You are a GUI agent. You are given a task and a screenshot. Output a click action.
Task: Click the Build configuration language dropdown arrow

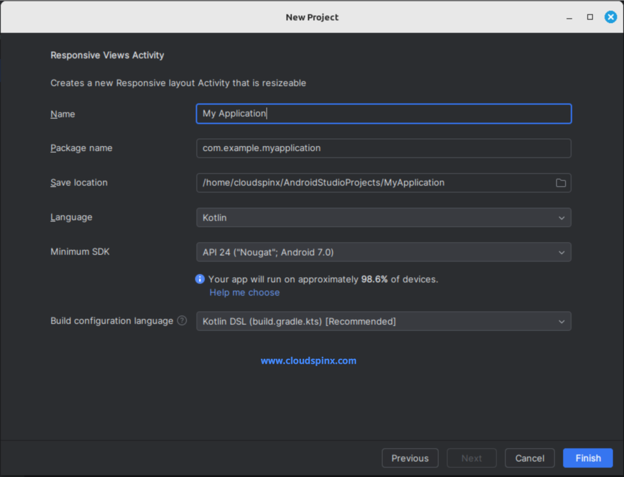(562, 321)
